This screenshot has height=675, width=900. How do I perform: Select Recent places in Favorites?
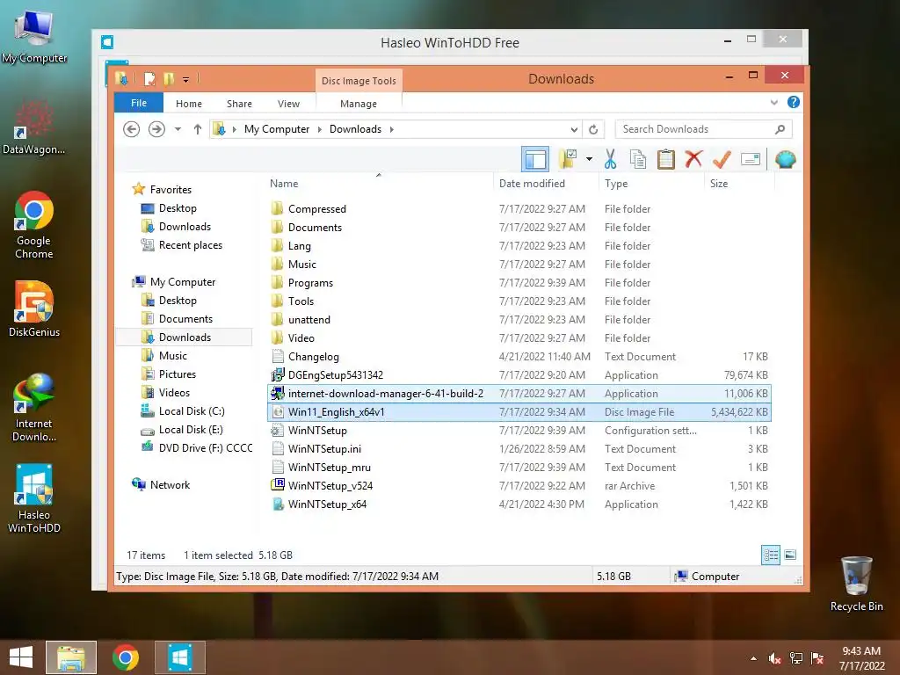[191, 245]
